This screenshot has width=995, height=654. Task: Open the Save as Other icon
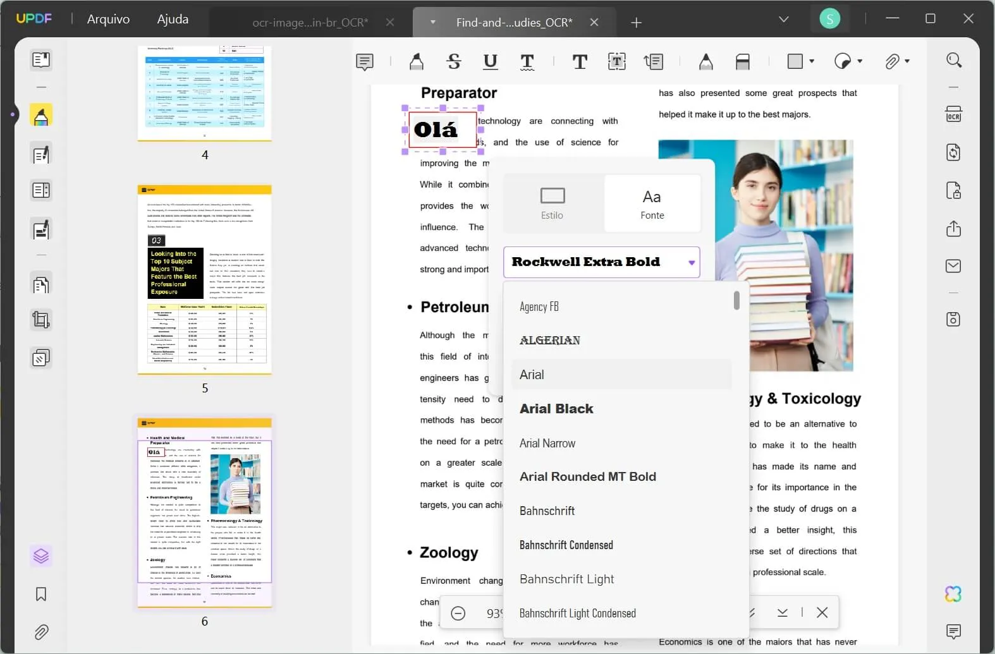click(954, 319)
